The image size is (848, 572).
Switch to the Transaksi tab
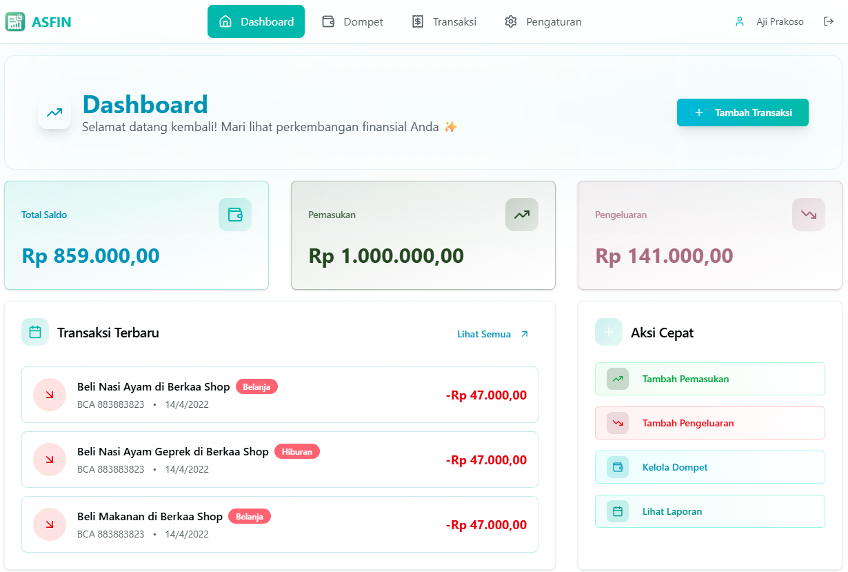coord(444,21)
